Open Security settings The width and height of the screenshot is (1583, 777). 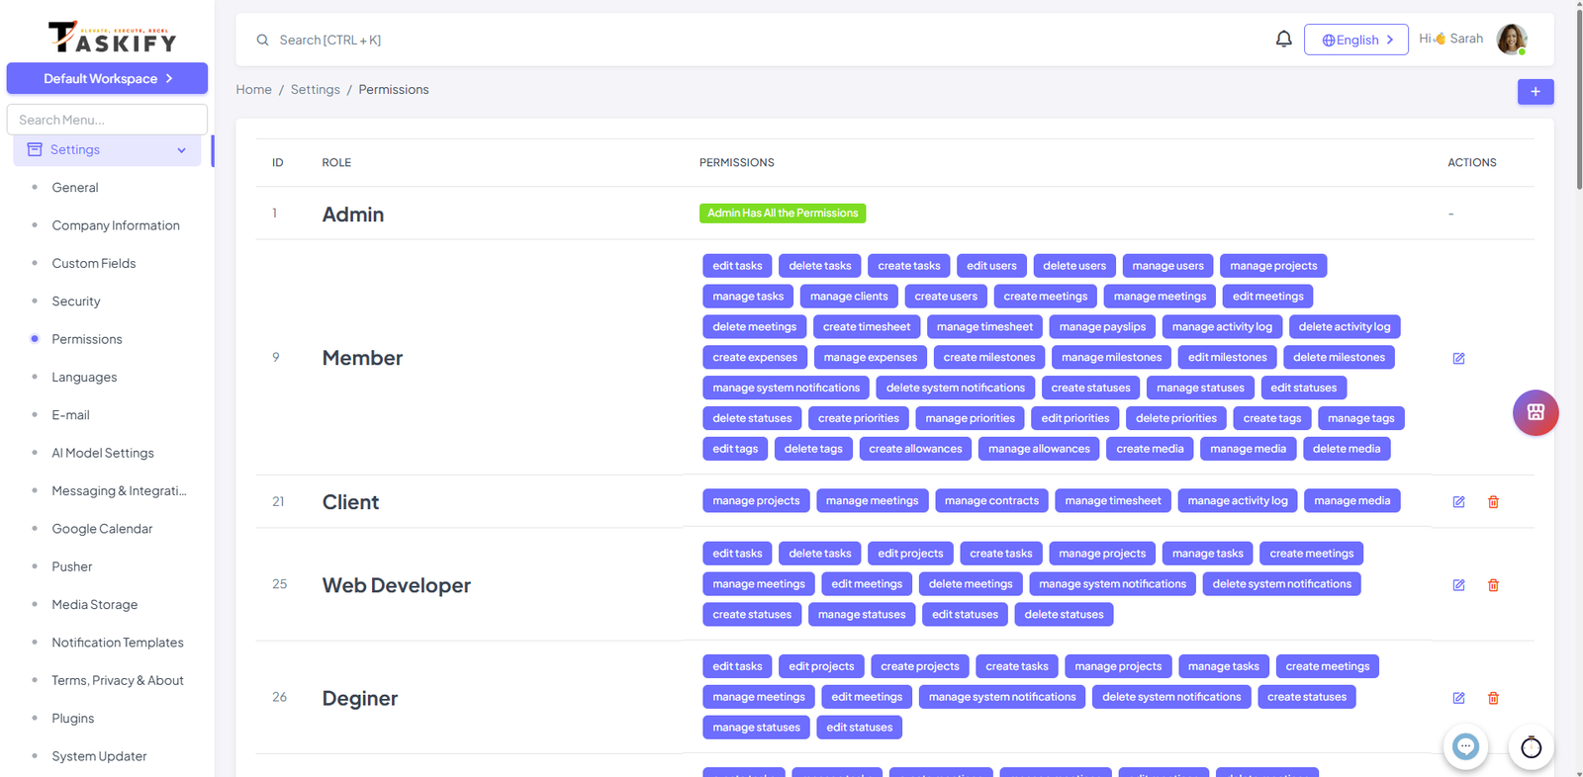[x=76, y=302]
